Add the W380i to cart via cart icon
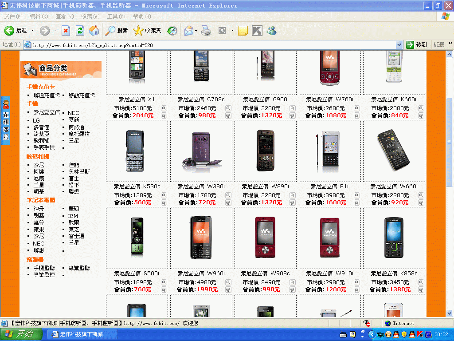The width and height of the screenshot is (454, 341). click(x=228, y=202)
